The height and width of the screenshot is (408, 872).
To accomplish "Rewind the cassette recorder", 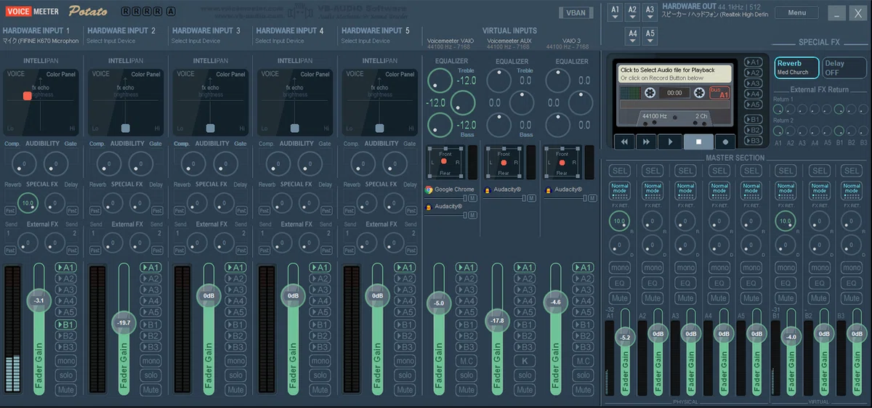I will pyautogui.click(x=623, y=142).
